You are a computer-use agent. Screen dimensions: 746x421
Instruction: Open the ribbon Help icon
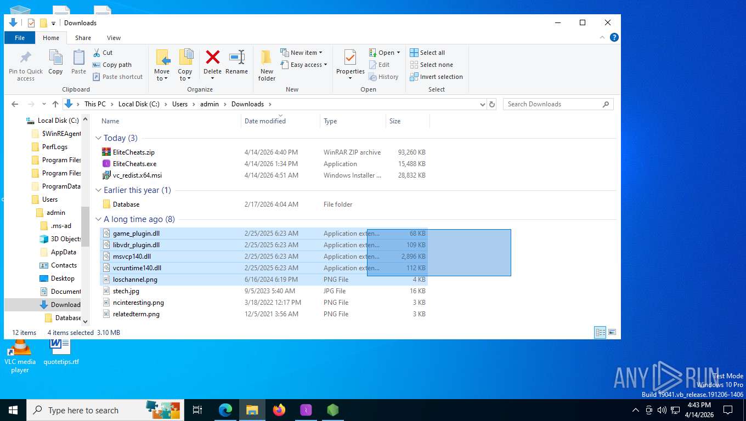pyautogui.click(x=614, y=37)
